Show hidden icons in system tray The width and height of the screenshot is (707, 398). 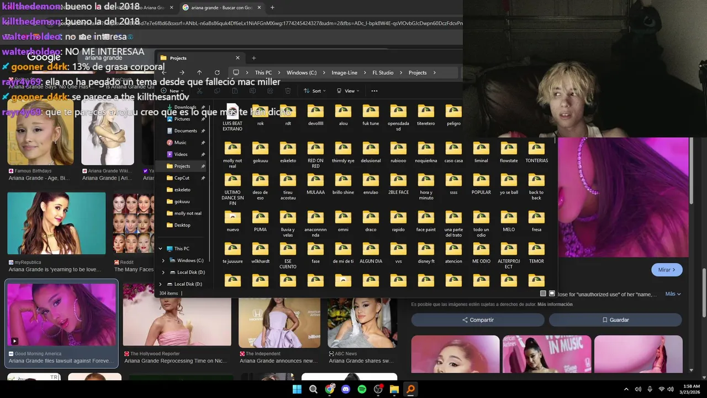tap(626, 389)
